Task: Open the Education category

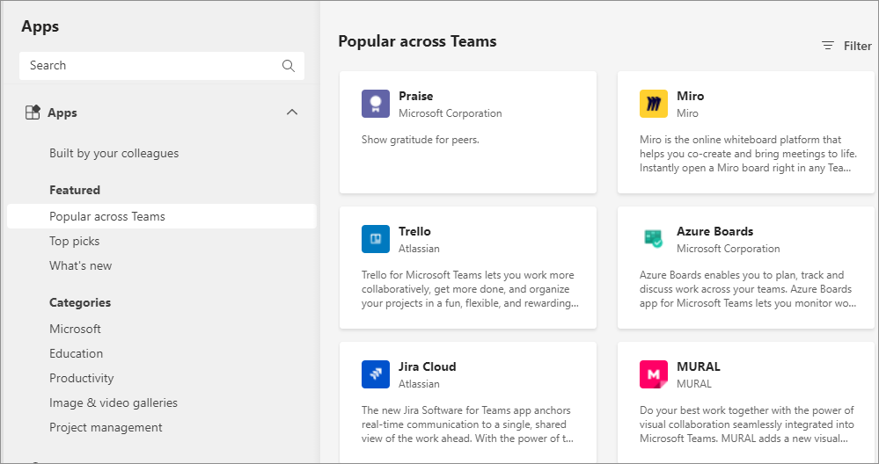Action: tap(76, 353)
